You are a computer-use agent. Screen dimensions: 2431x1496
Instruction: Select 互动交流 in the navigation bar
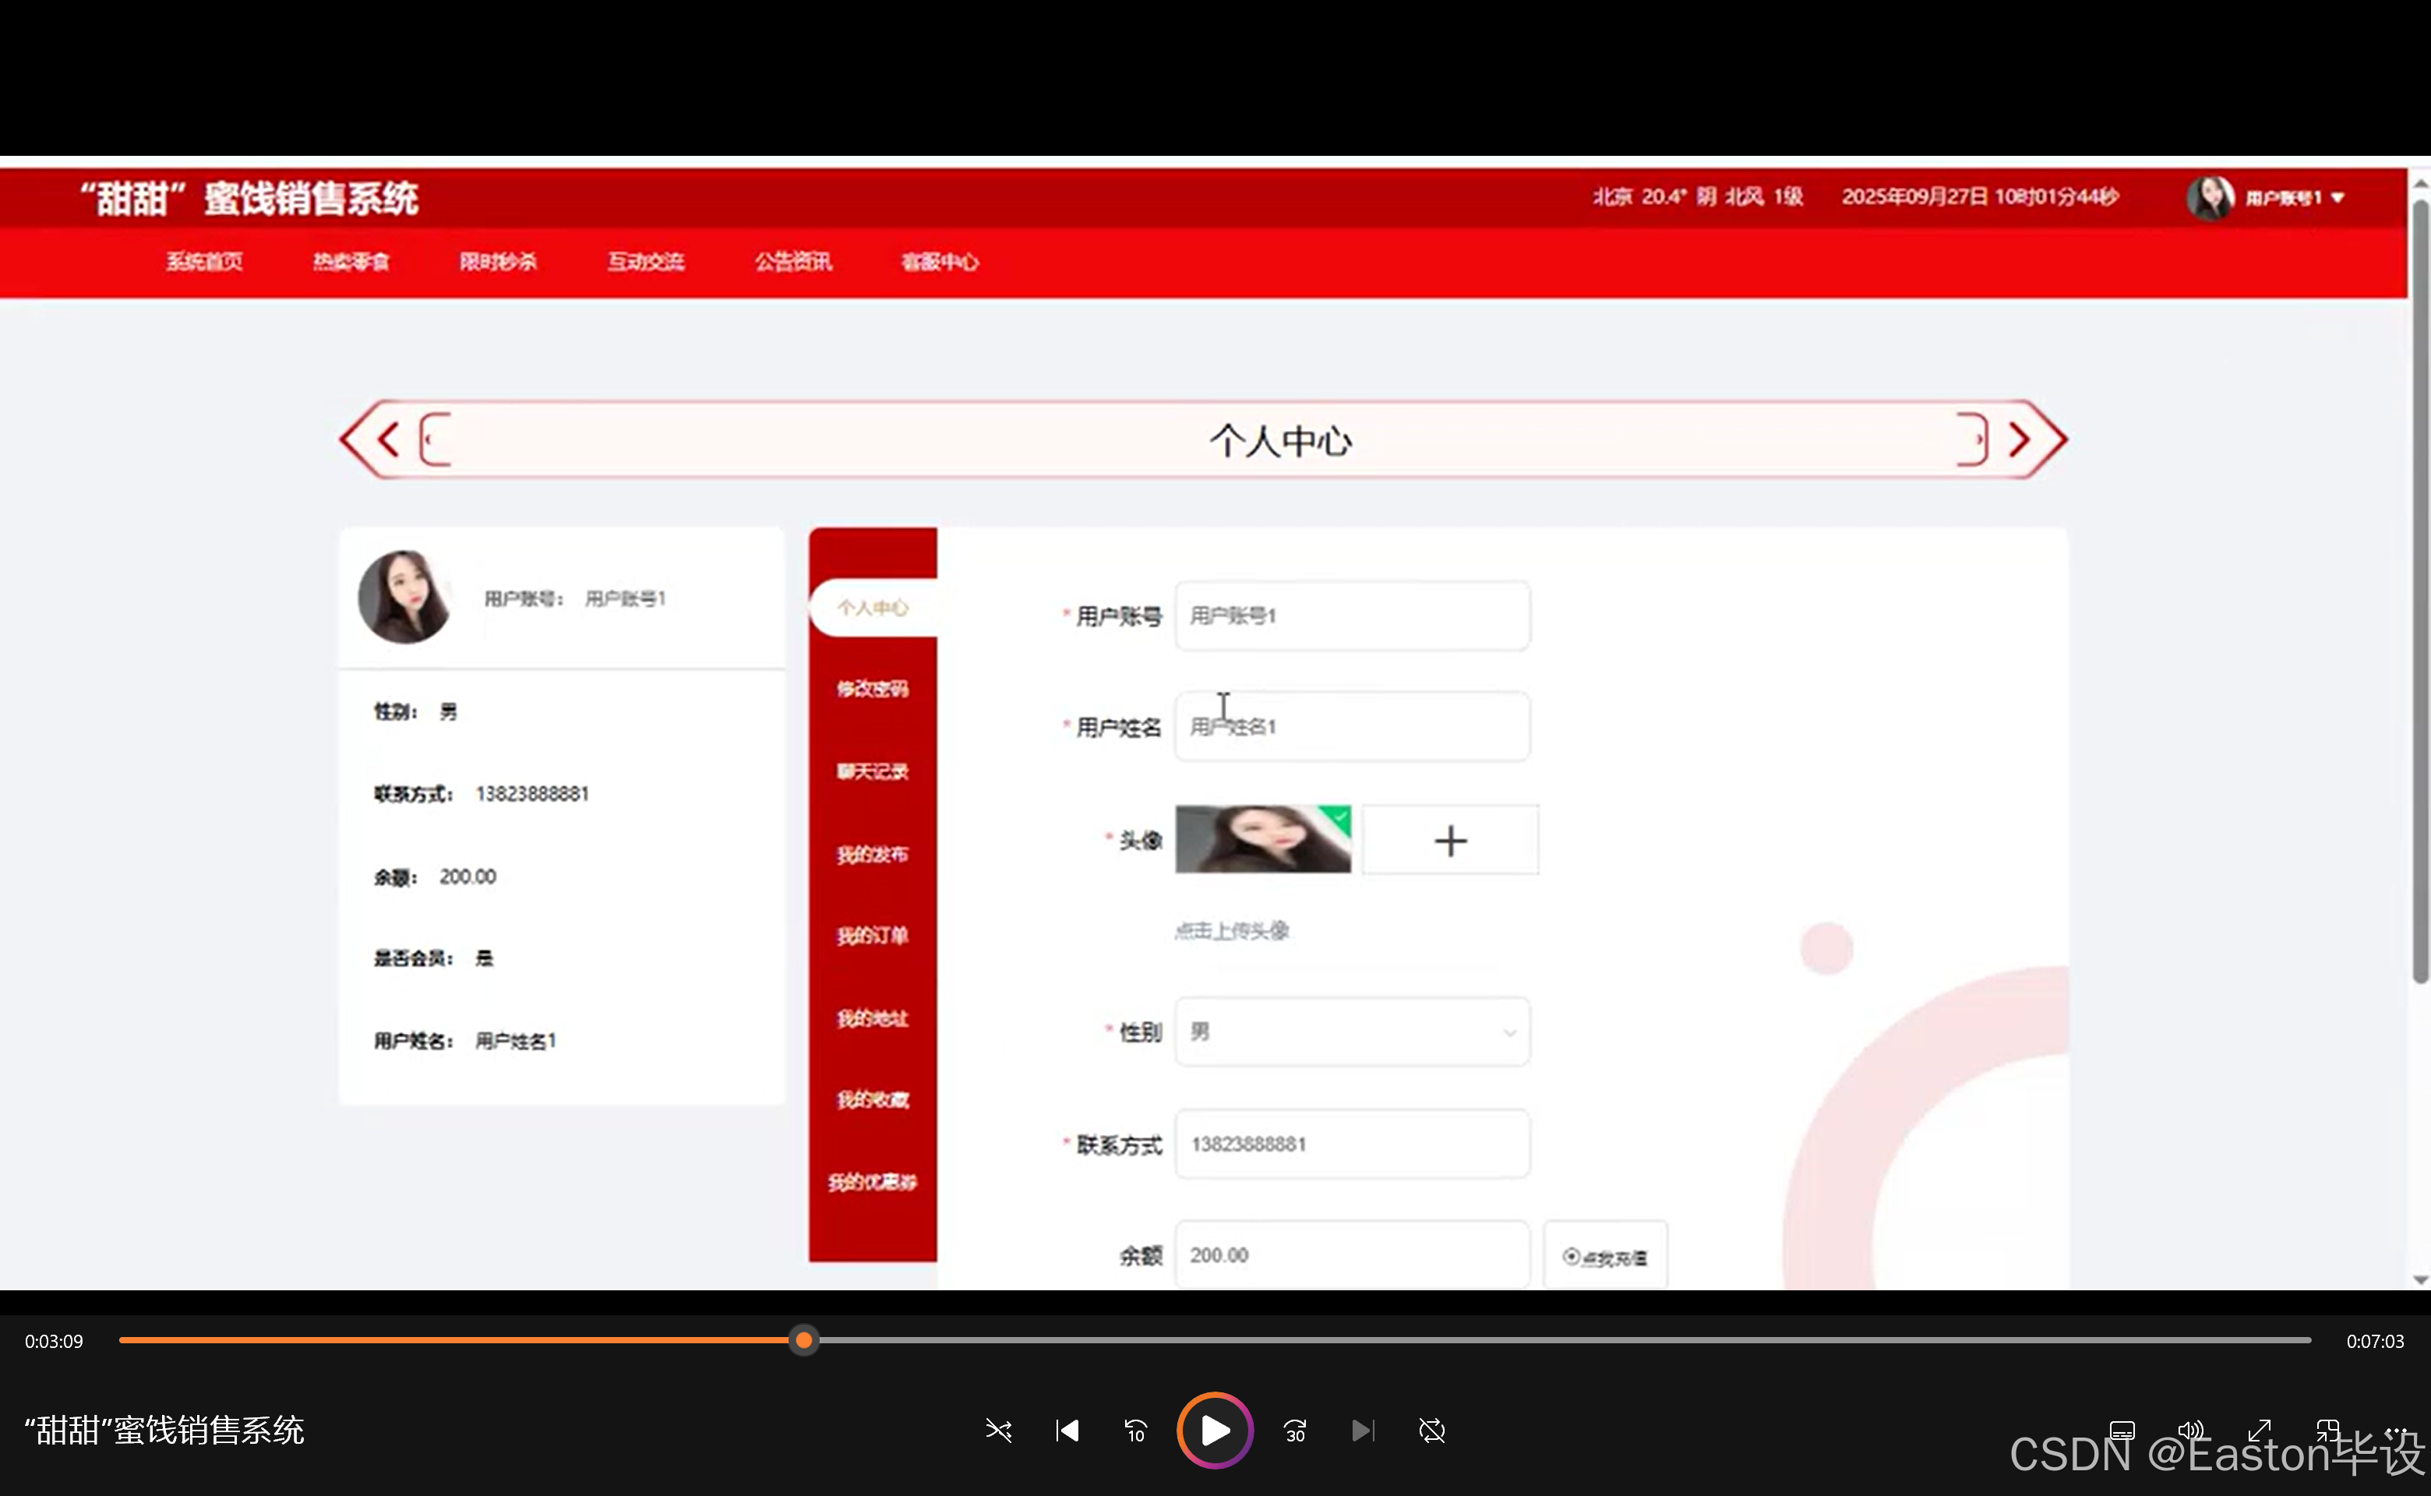pos(645,263)
